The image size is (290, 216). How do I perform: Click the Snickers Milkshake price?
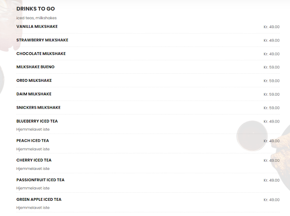point(271,108)
